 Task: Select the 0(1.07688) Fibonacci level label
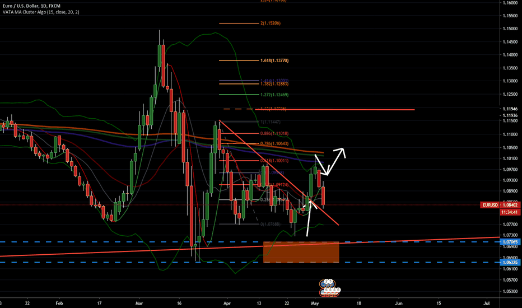(271, 224)
